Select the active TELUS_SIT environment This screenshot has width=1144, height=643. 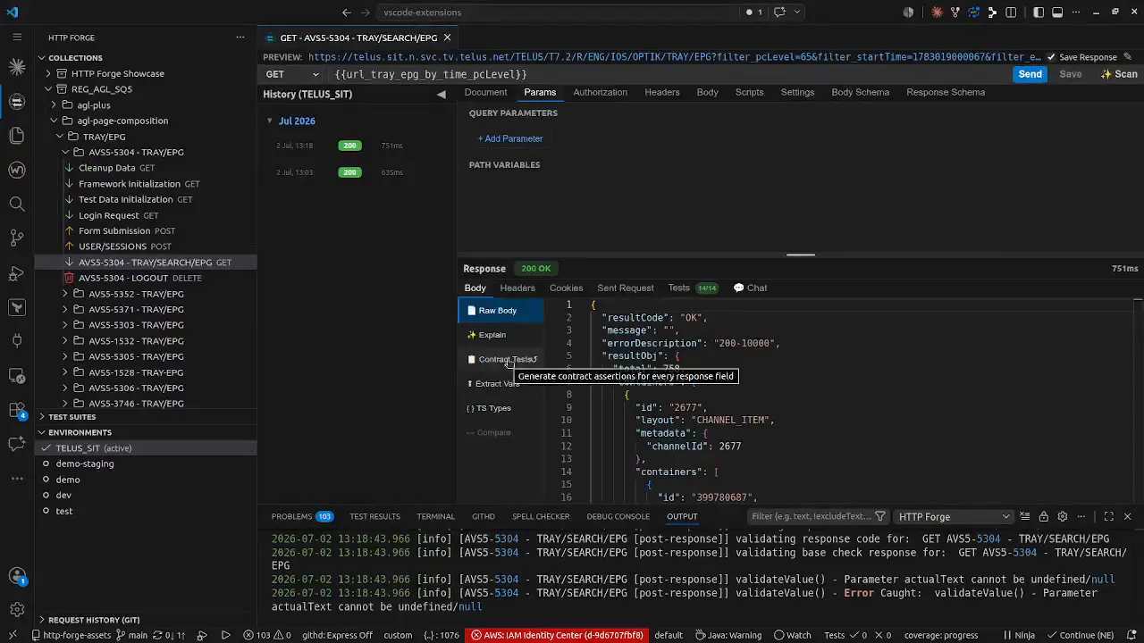click(146, 448)
